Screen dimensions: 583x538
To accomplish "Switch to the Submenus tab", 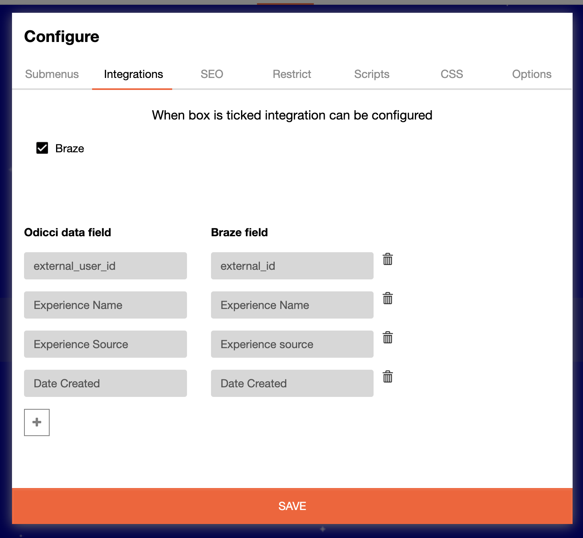I will pyautogui.click(x=52, y=74).
